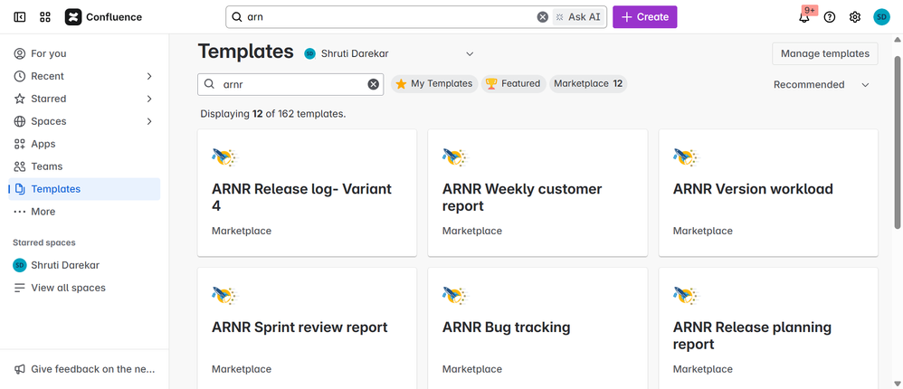
Task: Open the help question mark icon
Action: click(830, 17)
